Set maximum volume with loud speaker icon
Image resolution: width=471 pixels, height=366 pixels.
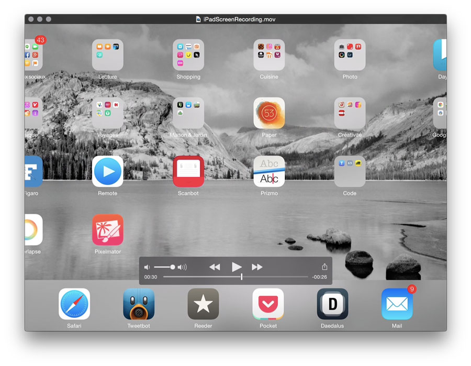pyautogui.click(x=182, y=267)
